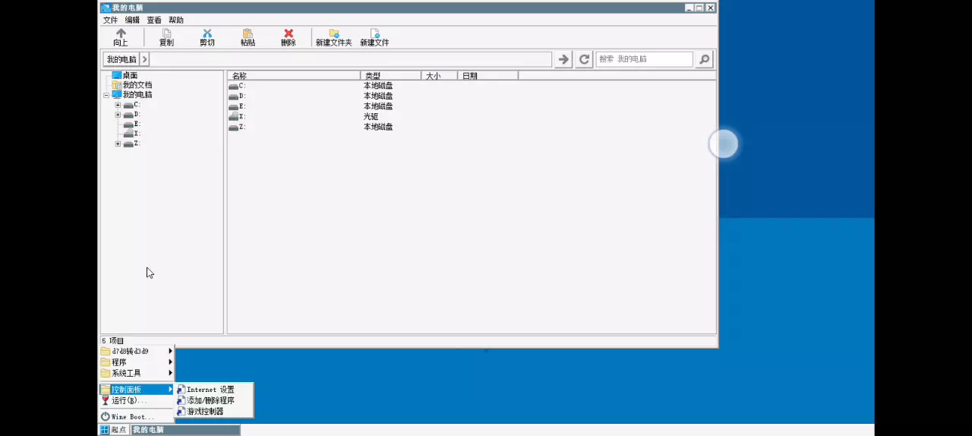Click the refresh icon beside address bar
Screen dimensions: 972x436
click(x=584, y=59)
